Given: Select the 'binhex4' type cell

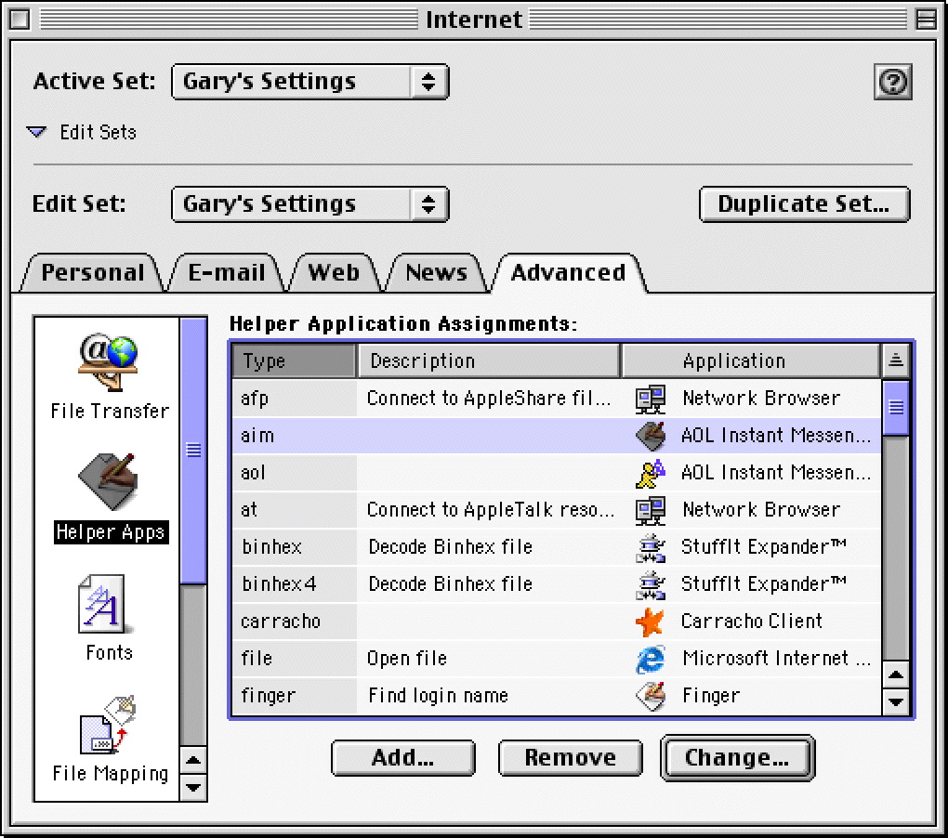Looking at the screenshot, I should [x=295, y=584].
